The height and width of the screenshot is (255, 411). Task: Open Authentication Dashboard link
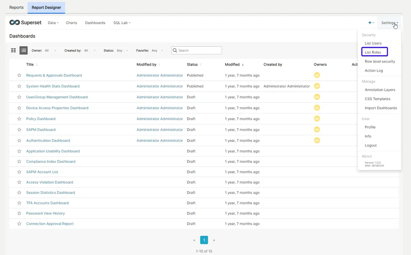48,141
